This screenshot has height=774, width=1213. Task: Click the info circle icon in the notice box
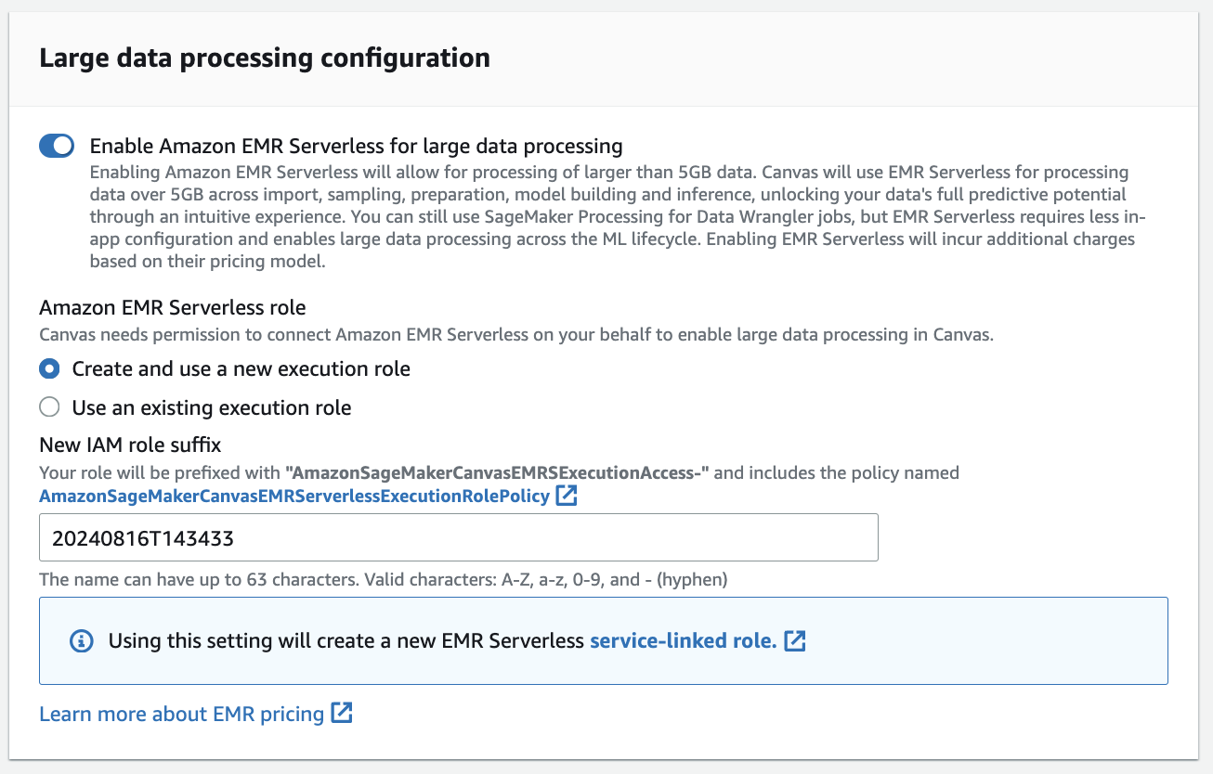tap(83, 640)
